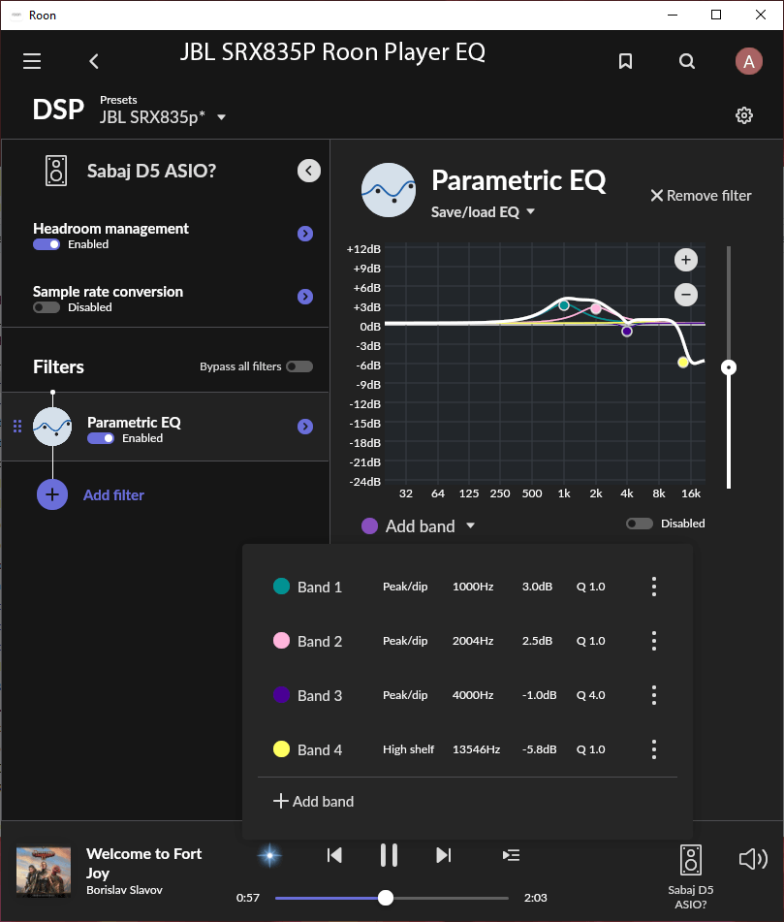Screen dimensions: 784x922
Task: Open the play queue icon
Action: 512,855
